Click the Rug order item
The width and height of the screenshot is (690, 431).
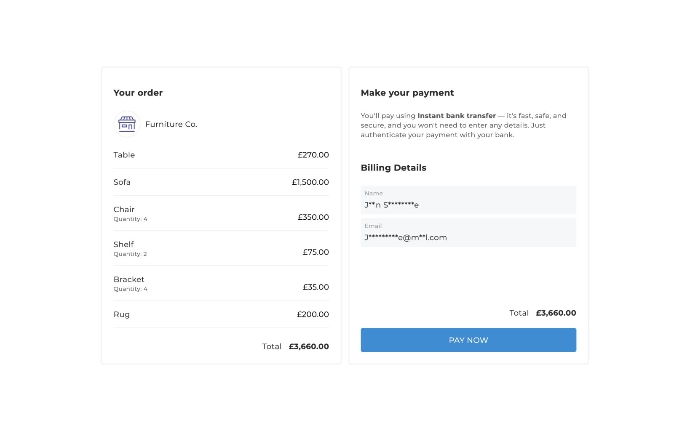point(122,314)
